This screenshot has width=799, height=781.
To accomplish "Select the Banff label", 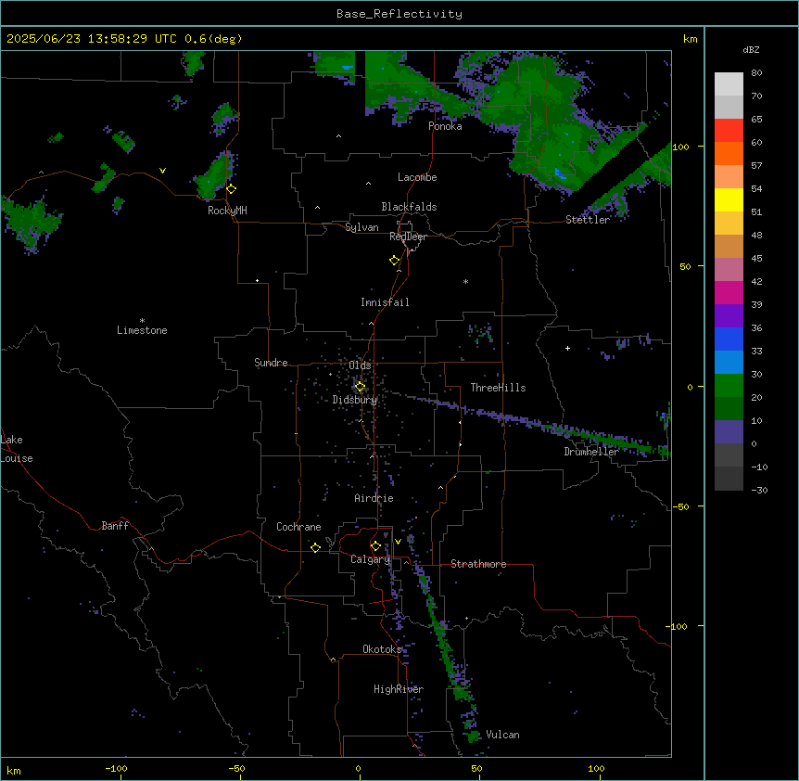I will 115,526.
